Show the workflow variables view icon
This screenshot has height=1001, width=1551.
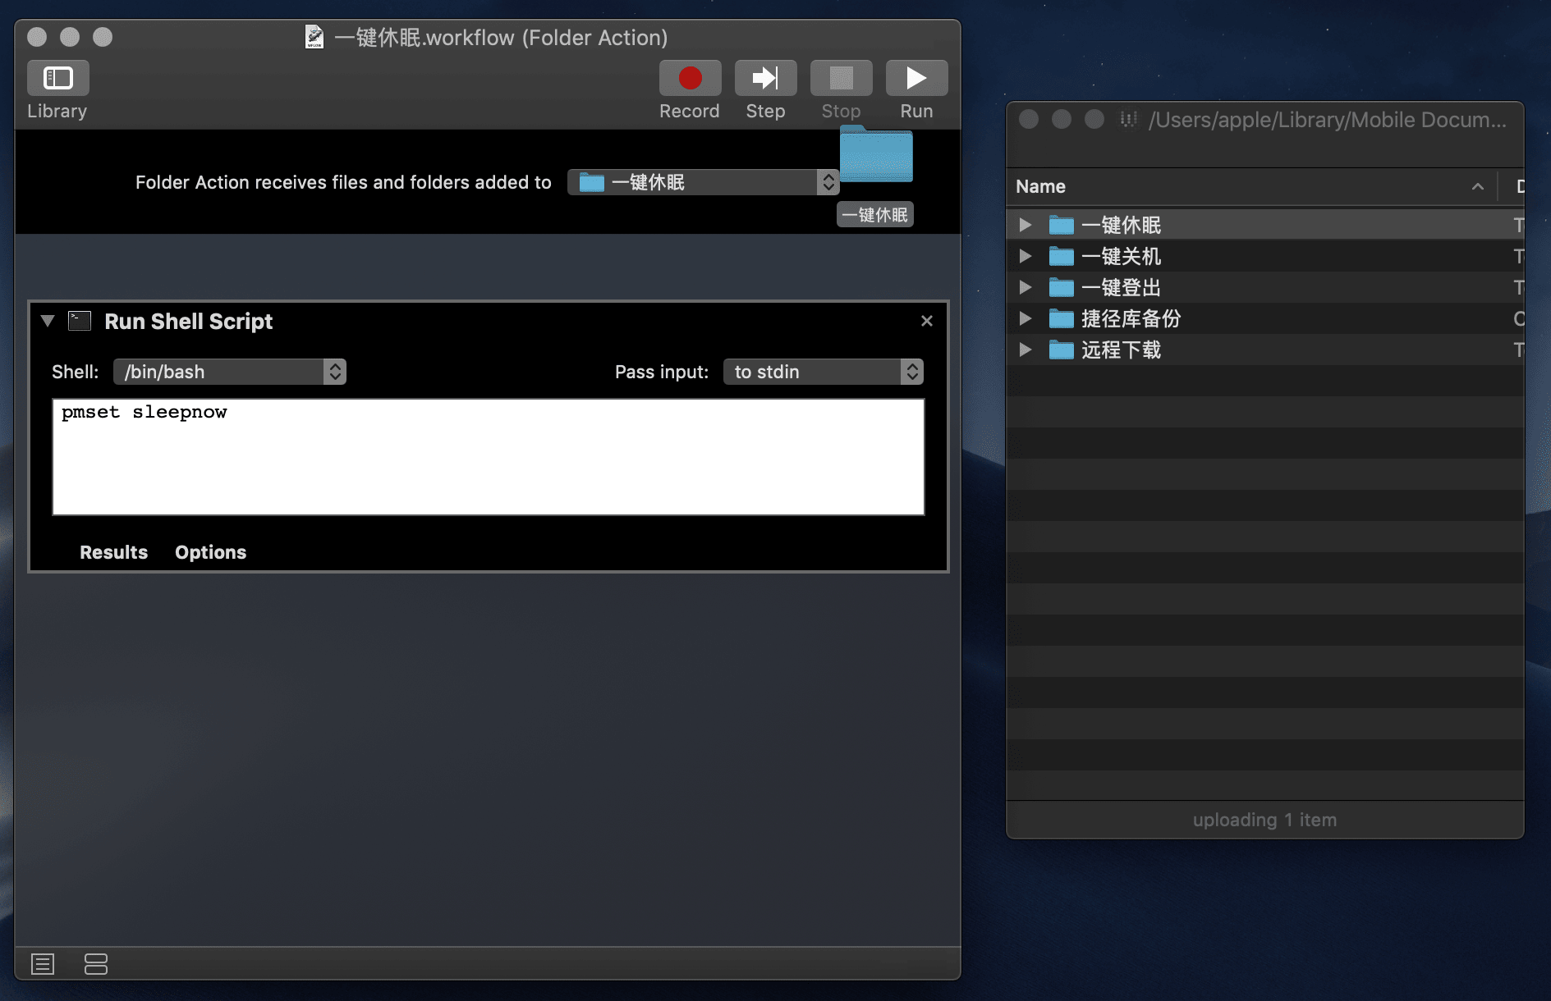pyautogui.click(x=96, y=964)
